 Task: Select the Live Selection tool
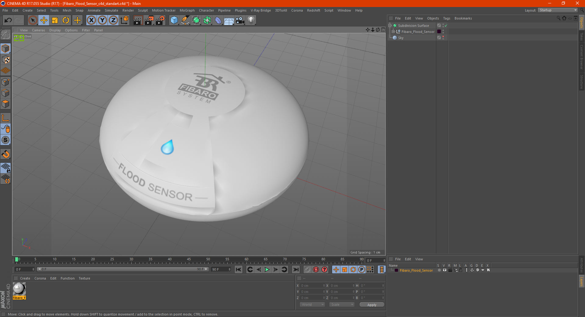click(x=33, y=20)
